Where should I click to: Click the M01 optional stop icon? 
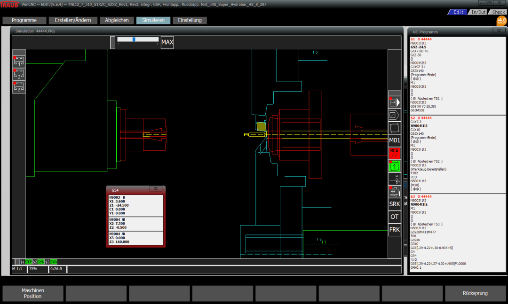coord(394,140)
